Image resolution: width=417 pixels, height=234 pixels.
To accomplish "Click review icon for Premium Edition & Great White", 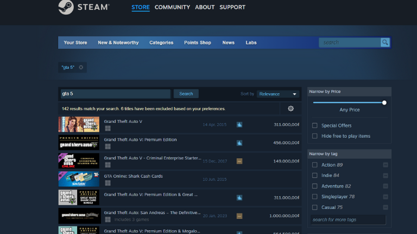I will point(239,198).
